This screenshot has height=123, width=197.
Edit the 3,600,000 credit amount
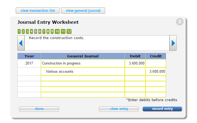tap(156, 72)
